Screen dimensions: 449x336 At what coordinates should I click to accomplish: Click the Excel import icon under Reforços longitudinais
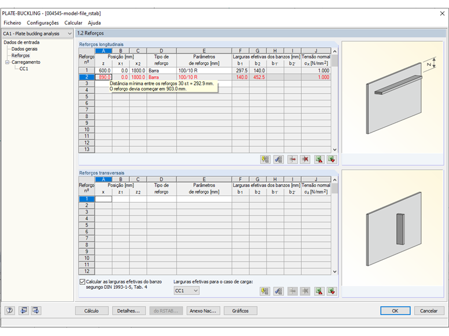tap(332, 159)
